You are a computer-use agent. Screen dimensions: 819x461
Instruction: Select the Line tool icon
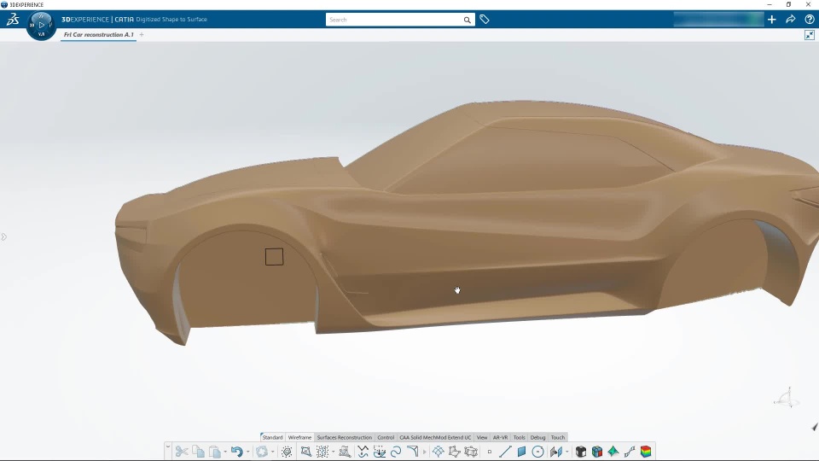pos(505,452)
